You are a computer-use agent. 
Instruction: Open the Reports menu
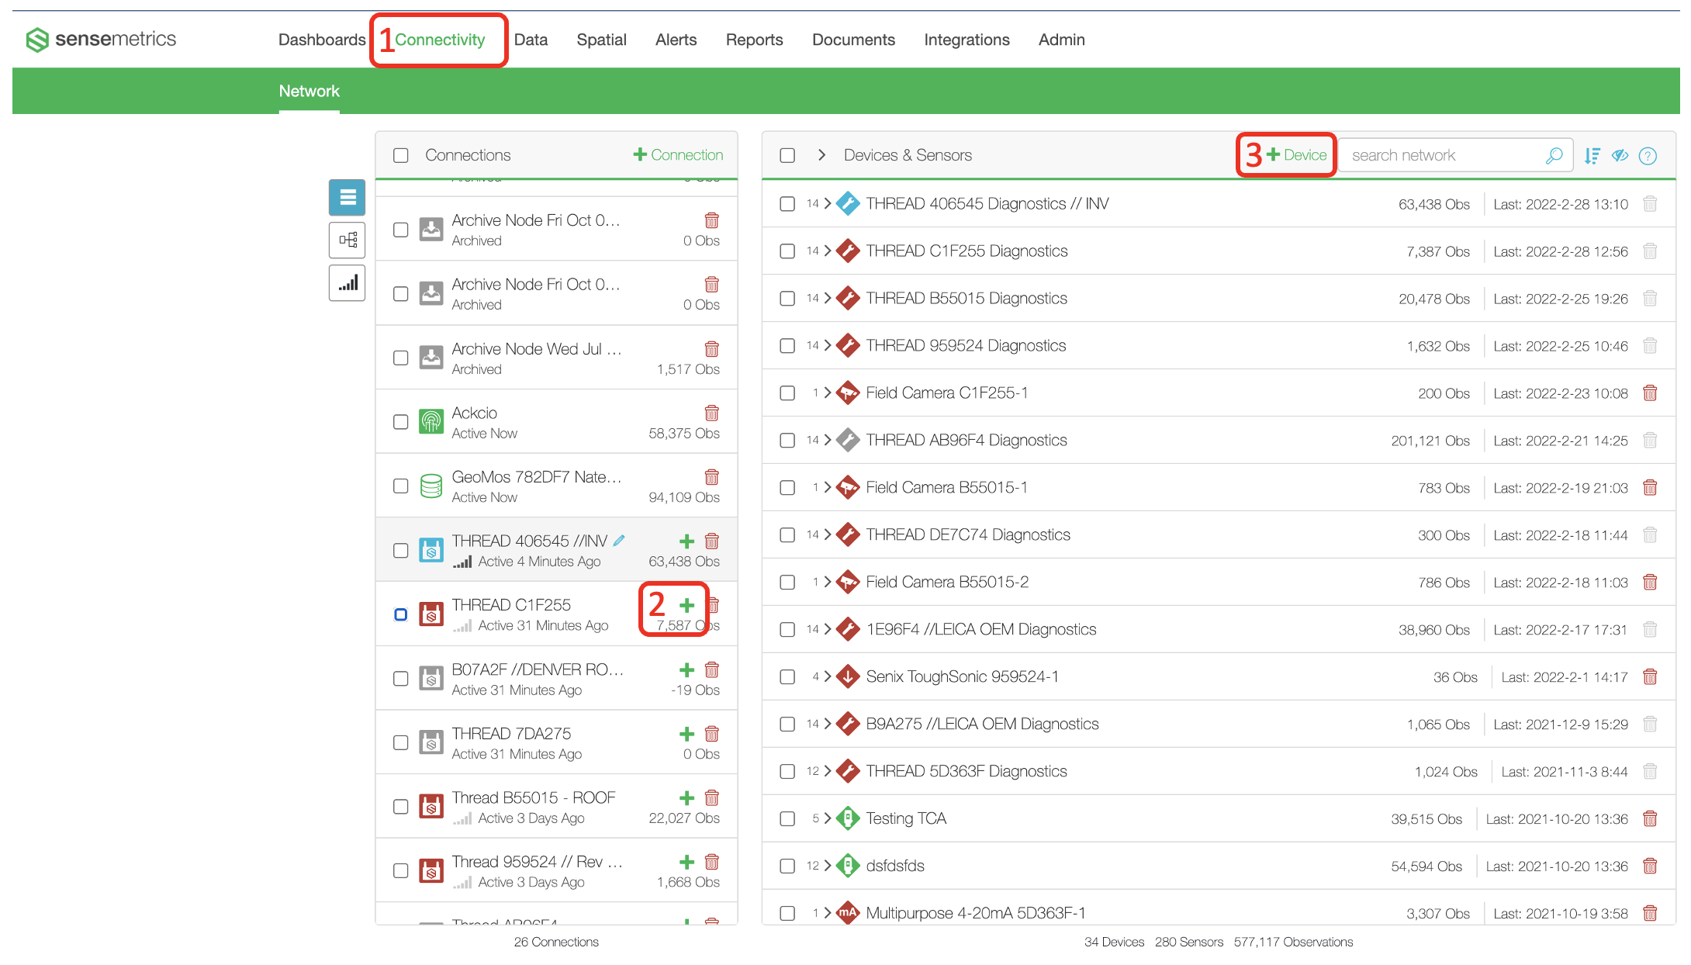(x=754, y=40)
